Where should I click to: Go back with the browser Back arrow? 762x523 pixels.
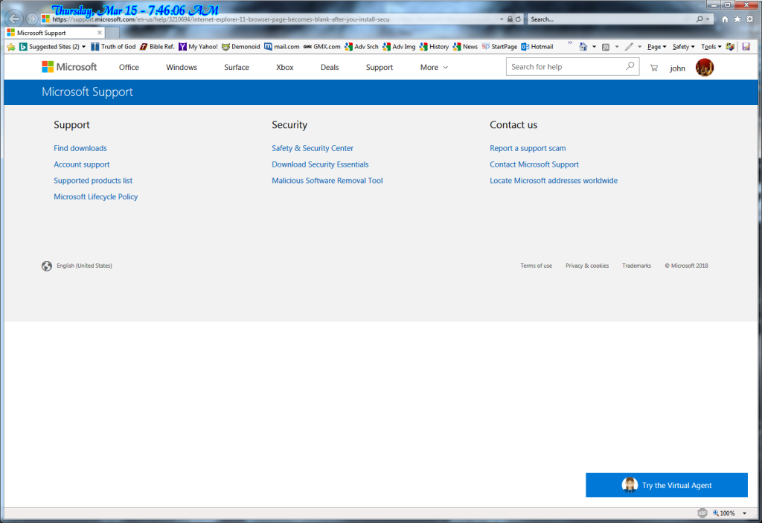pos(14,19)
